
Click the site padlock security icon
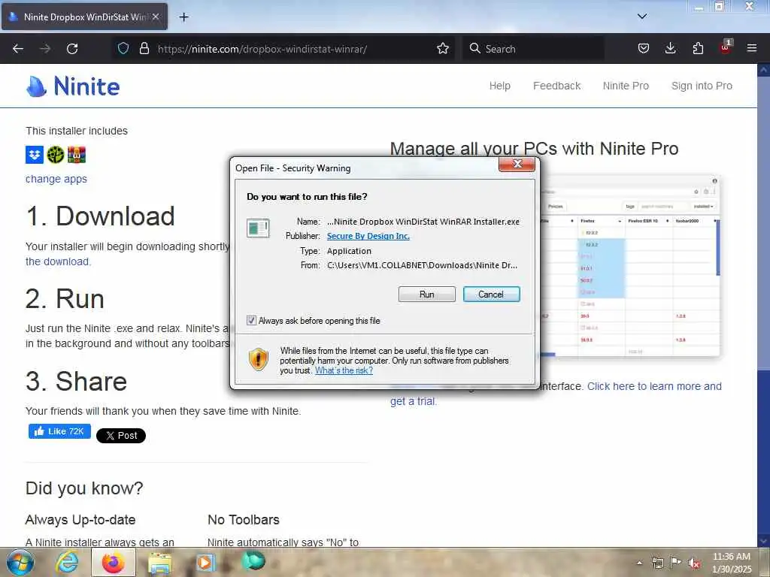click(x=144, y=48)
